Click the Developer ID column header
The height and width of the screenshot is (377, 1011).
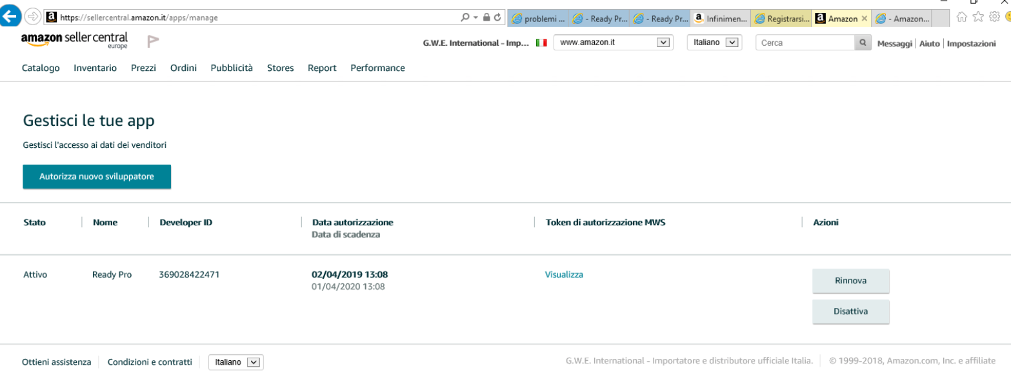point(186,222)
